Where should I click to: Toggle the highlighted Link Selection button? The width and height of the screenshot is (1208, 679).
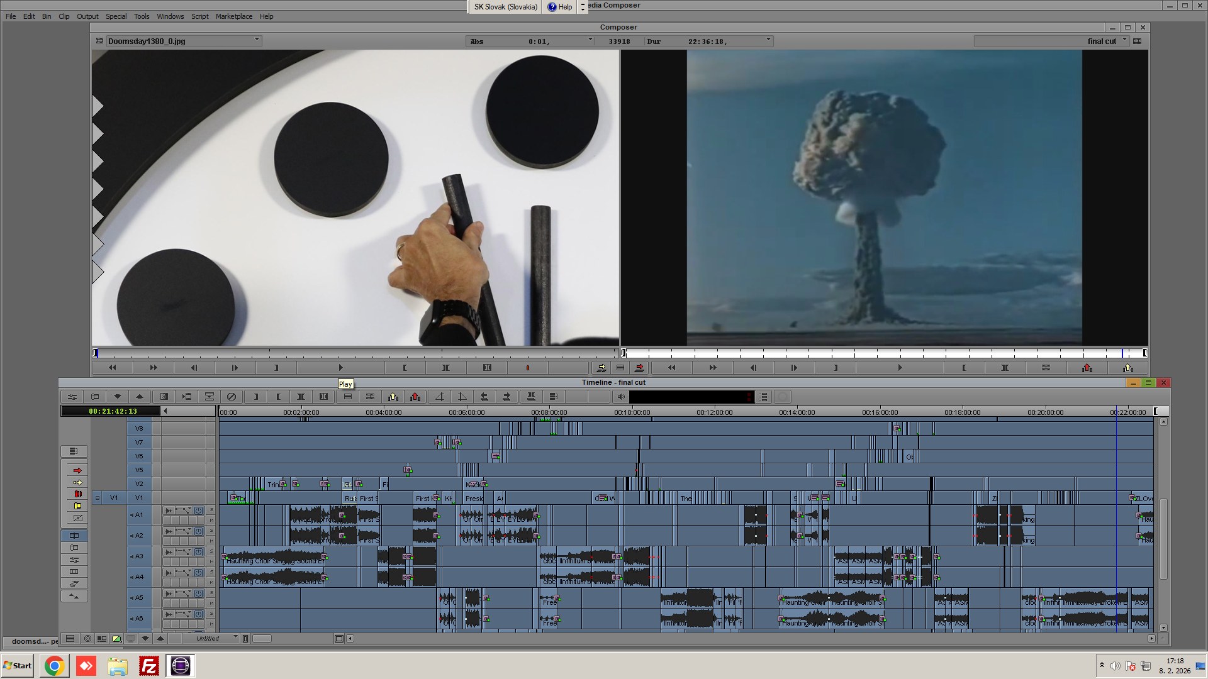(74, 536)
